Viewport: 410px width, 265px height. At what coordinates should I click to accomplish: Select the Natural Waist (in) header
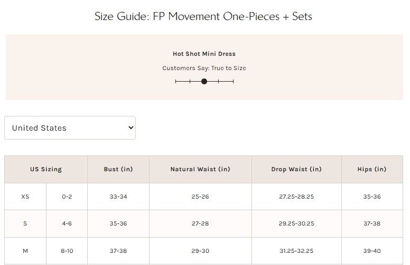point(200,169)
